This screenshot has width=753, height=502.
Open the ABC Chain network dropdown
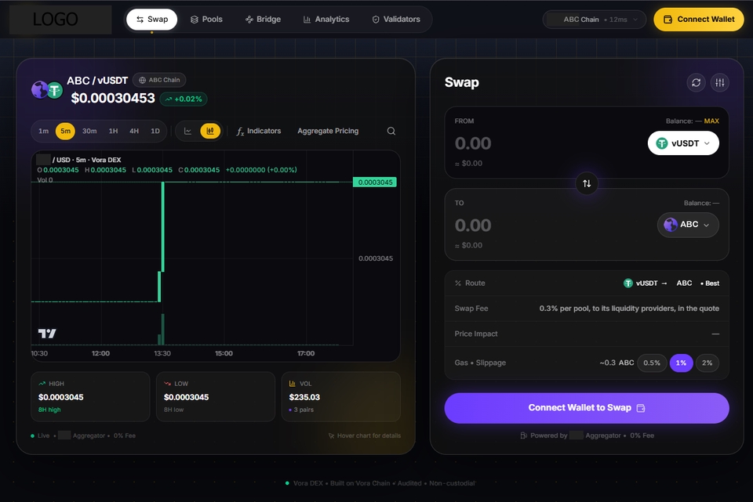pos(594,20)
